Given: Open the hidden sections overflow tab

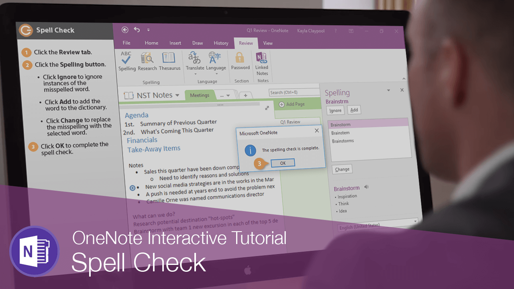Looking at the screenshot, I should (225, 96).
